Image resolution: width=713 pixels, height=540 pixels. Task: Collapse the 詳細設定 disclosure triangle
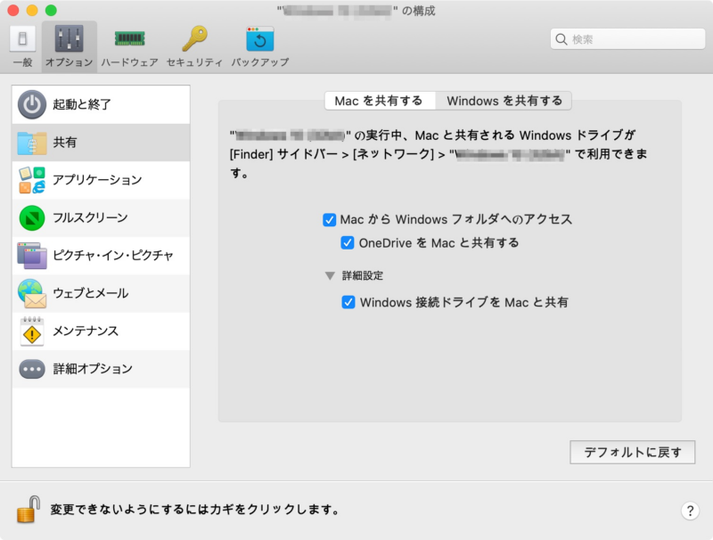tap(330, 276)
